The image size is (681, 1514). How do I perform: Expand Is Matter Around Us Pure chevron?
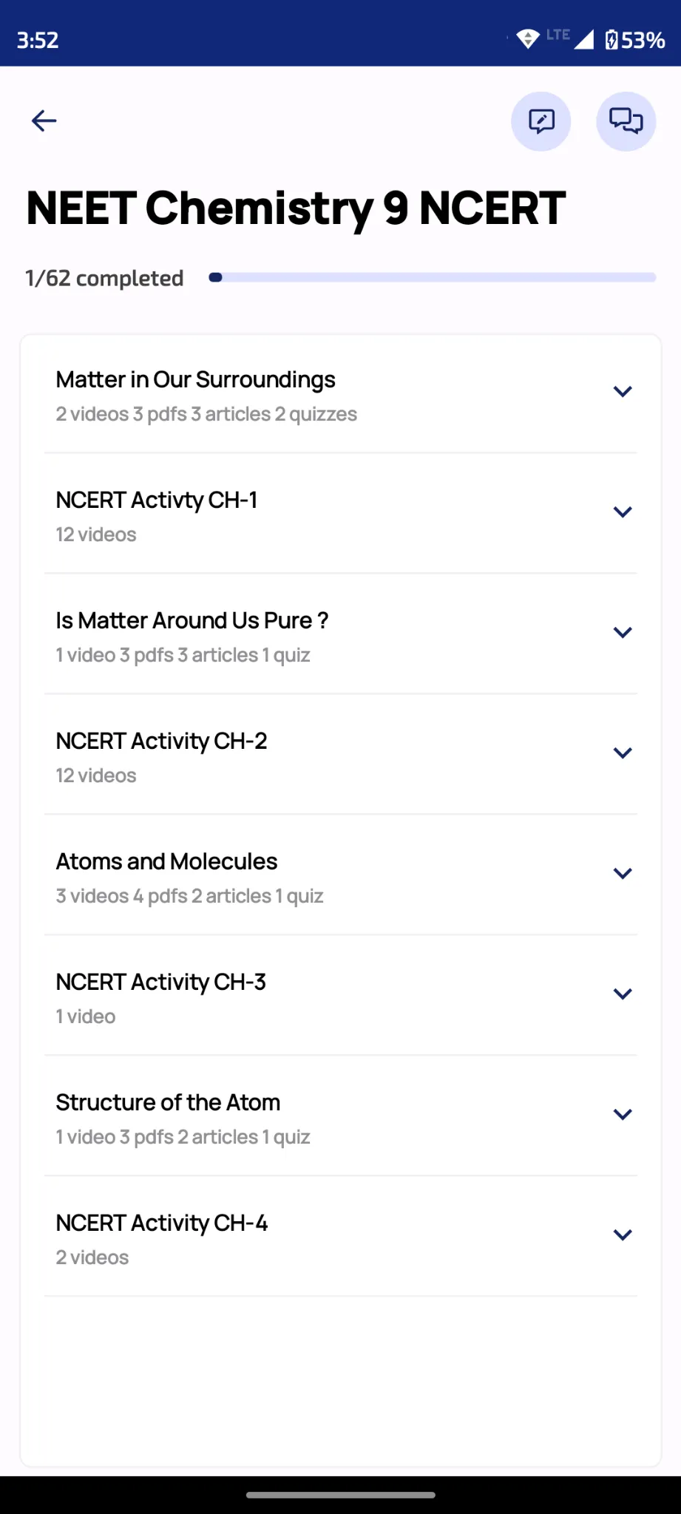click(623, 633)
